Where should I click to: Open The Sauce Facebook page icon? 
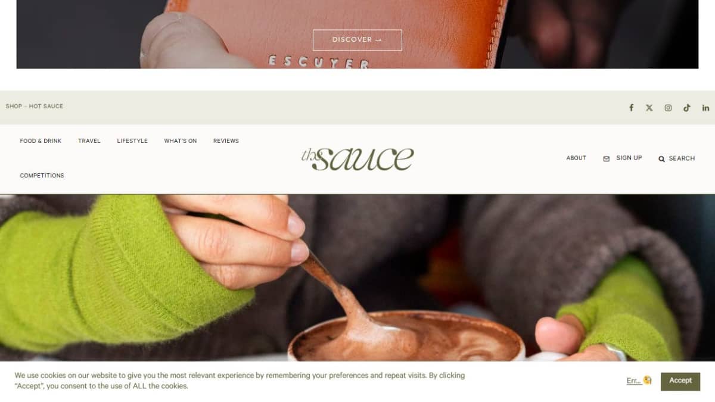pos(631,108)
